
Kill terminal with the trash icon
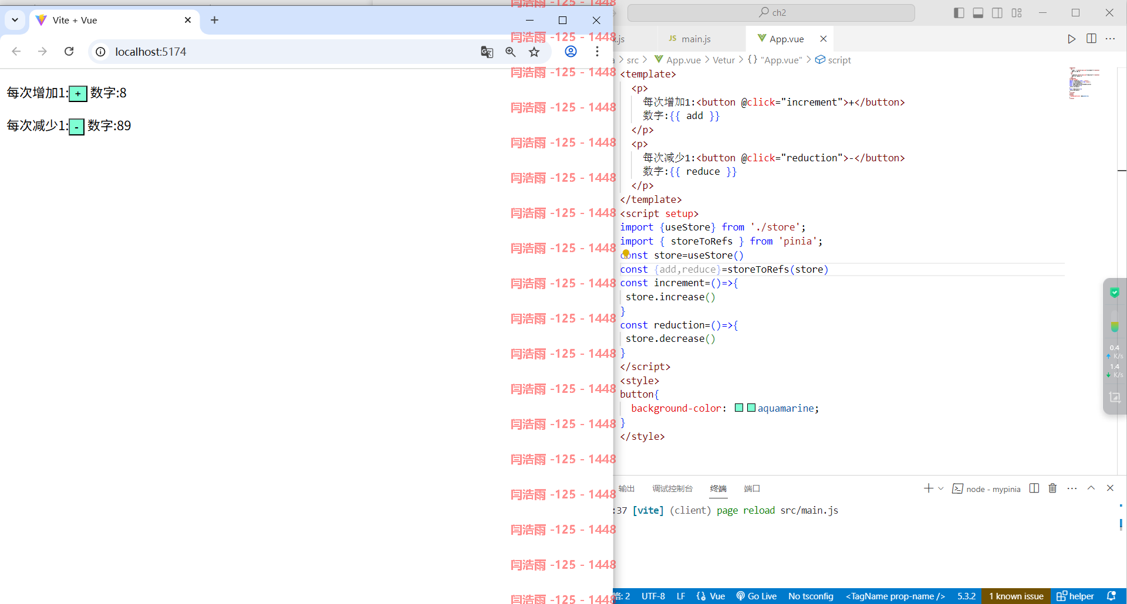1052,488
